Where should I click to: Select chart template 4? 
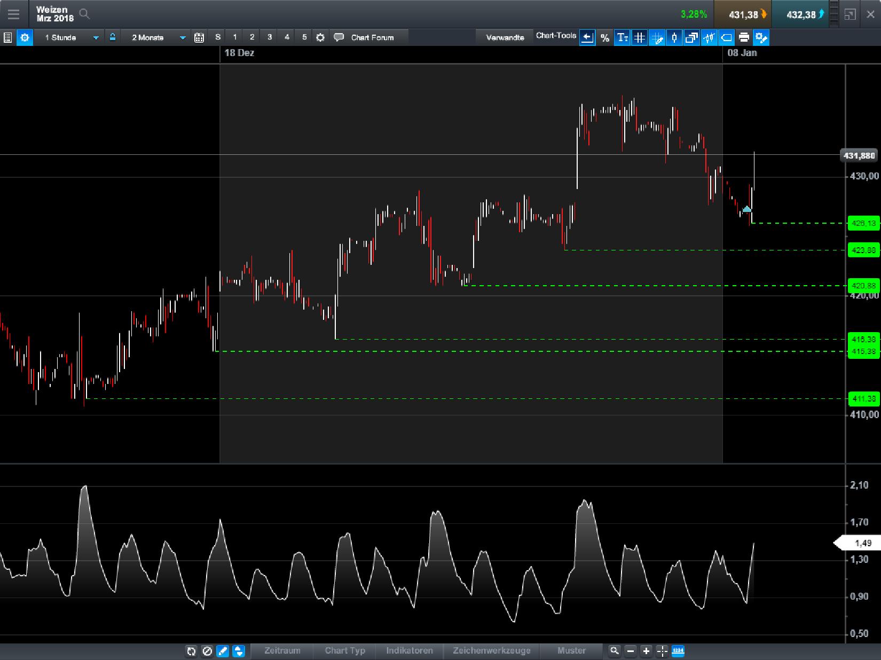click(x=287, y=37)
